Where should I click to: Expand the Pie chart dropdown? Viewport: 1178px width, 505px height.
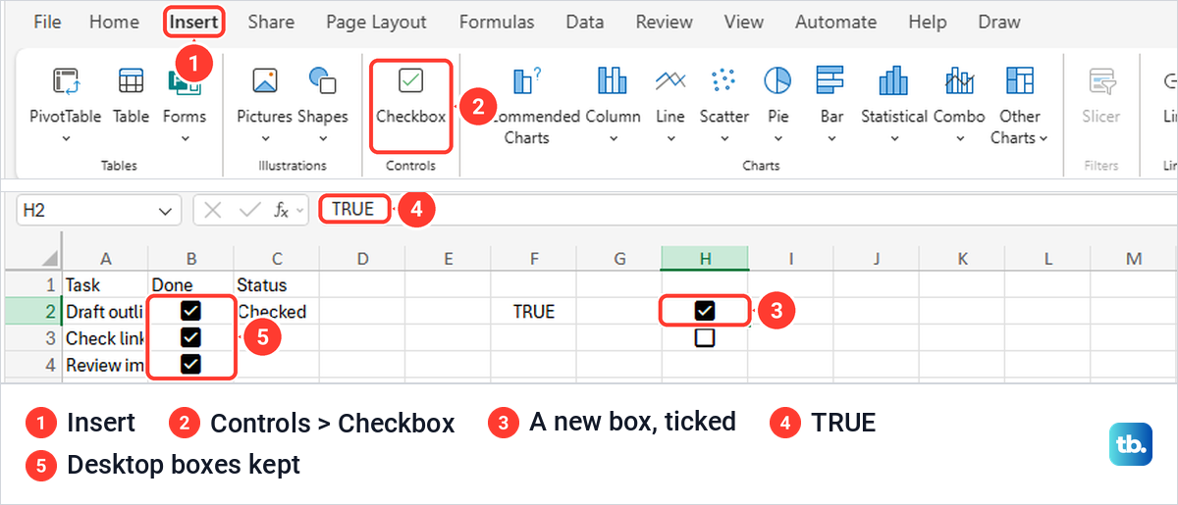pyautogui.click(x=778, y=139)
